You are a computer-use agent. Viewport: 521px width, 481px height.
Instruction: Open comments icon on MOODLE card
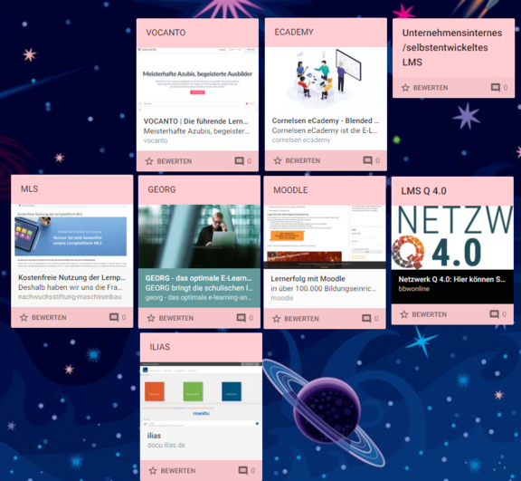366,318
